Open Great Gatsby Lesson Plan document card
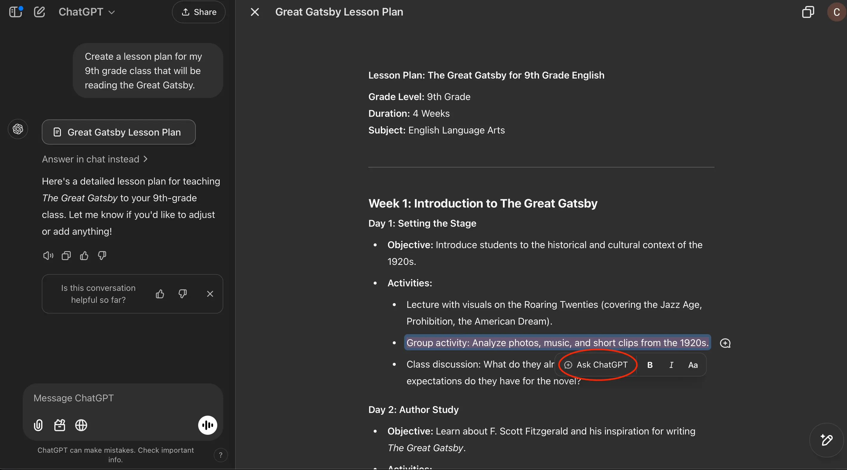 click(x=118, y=132)
